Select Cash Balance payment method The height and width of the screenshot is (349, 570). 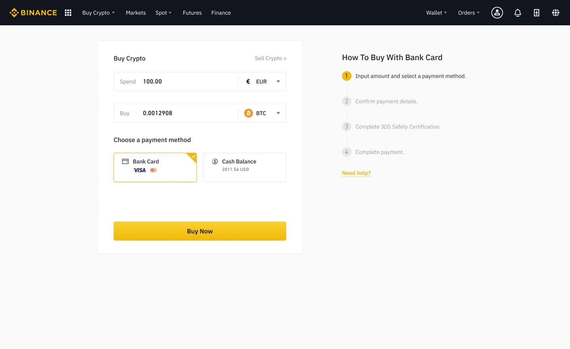click(x=245, y=167)
